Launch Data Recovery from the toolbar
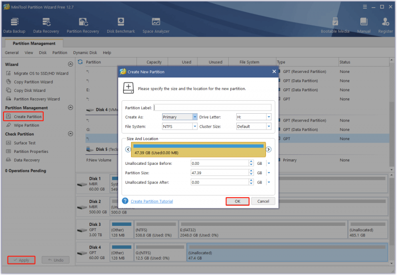This screenshot has height=275, width=397. (x=46, y=25)
